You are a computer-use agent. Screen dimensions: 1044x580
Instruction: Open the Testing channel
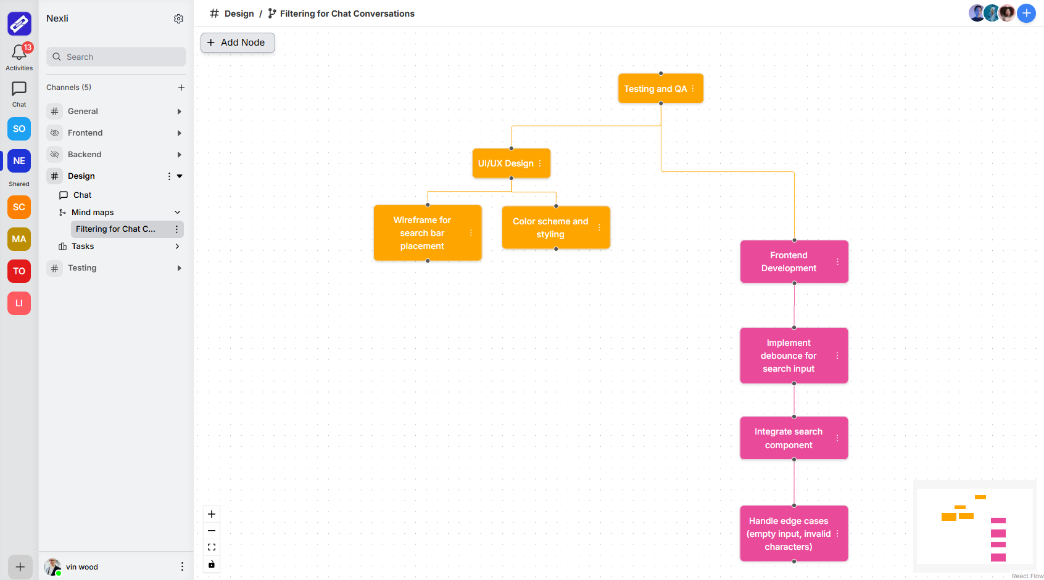point(82,268)
